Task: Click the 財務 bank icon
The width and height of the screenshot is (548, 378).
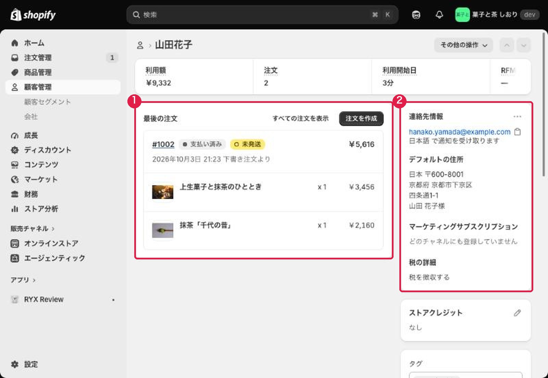Action: [15, 194]
